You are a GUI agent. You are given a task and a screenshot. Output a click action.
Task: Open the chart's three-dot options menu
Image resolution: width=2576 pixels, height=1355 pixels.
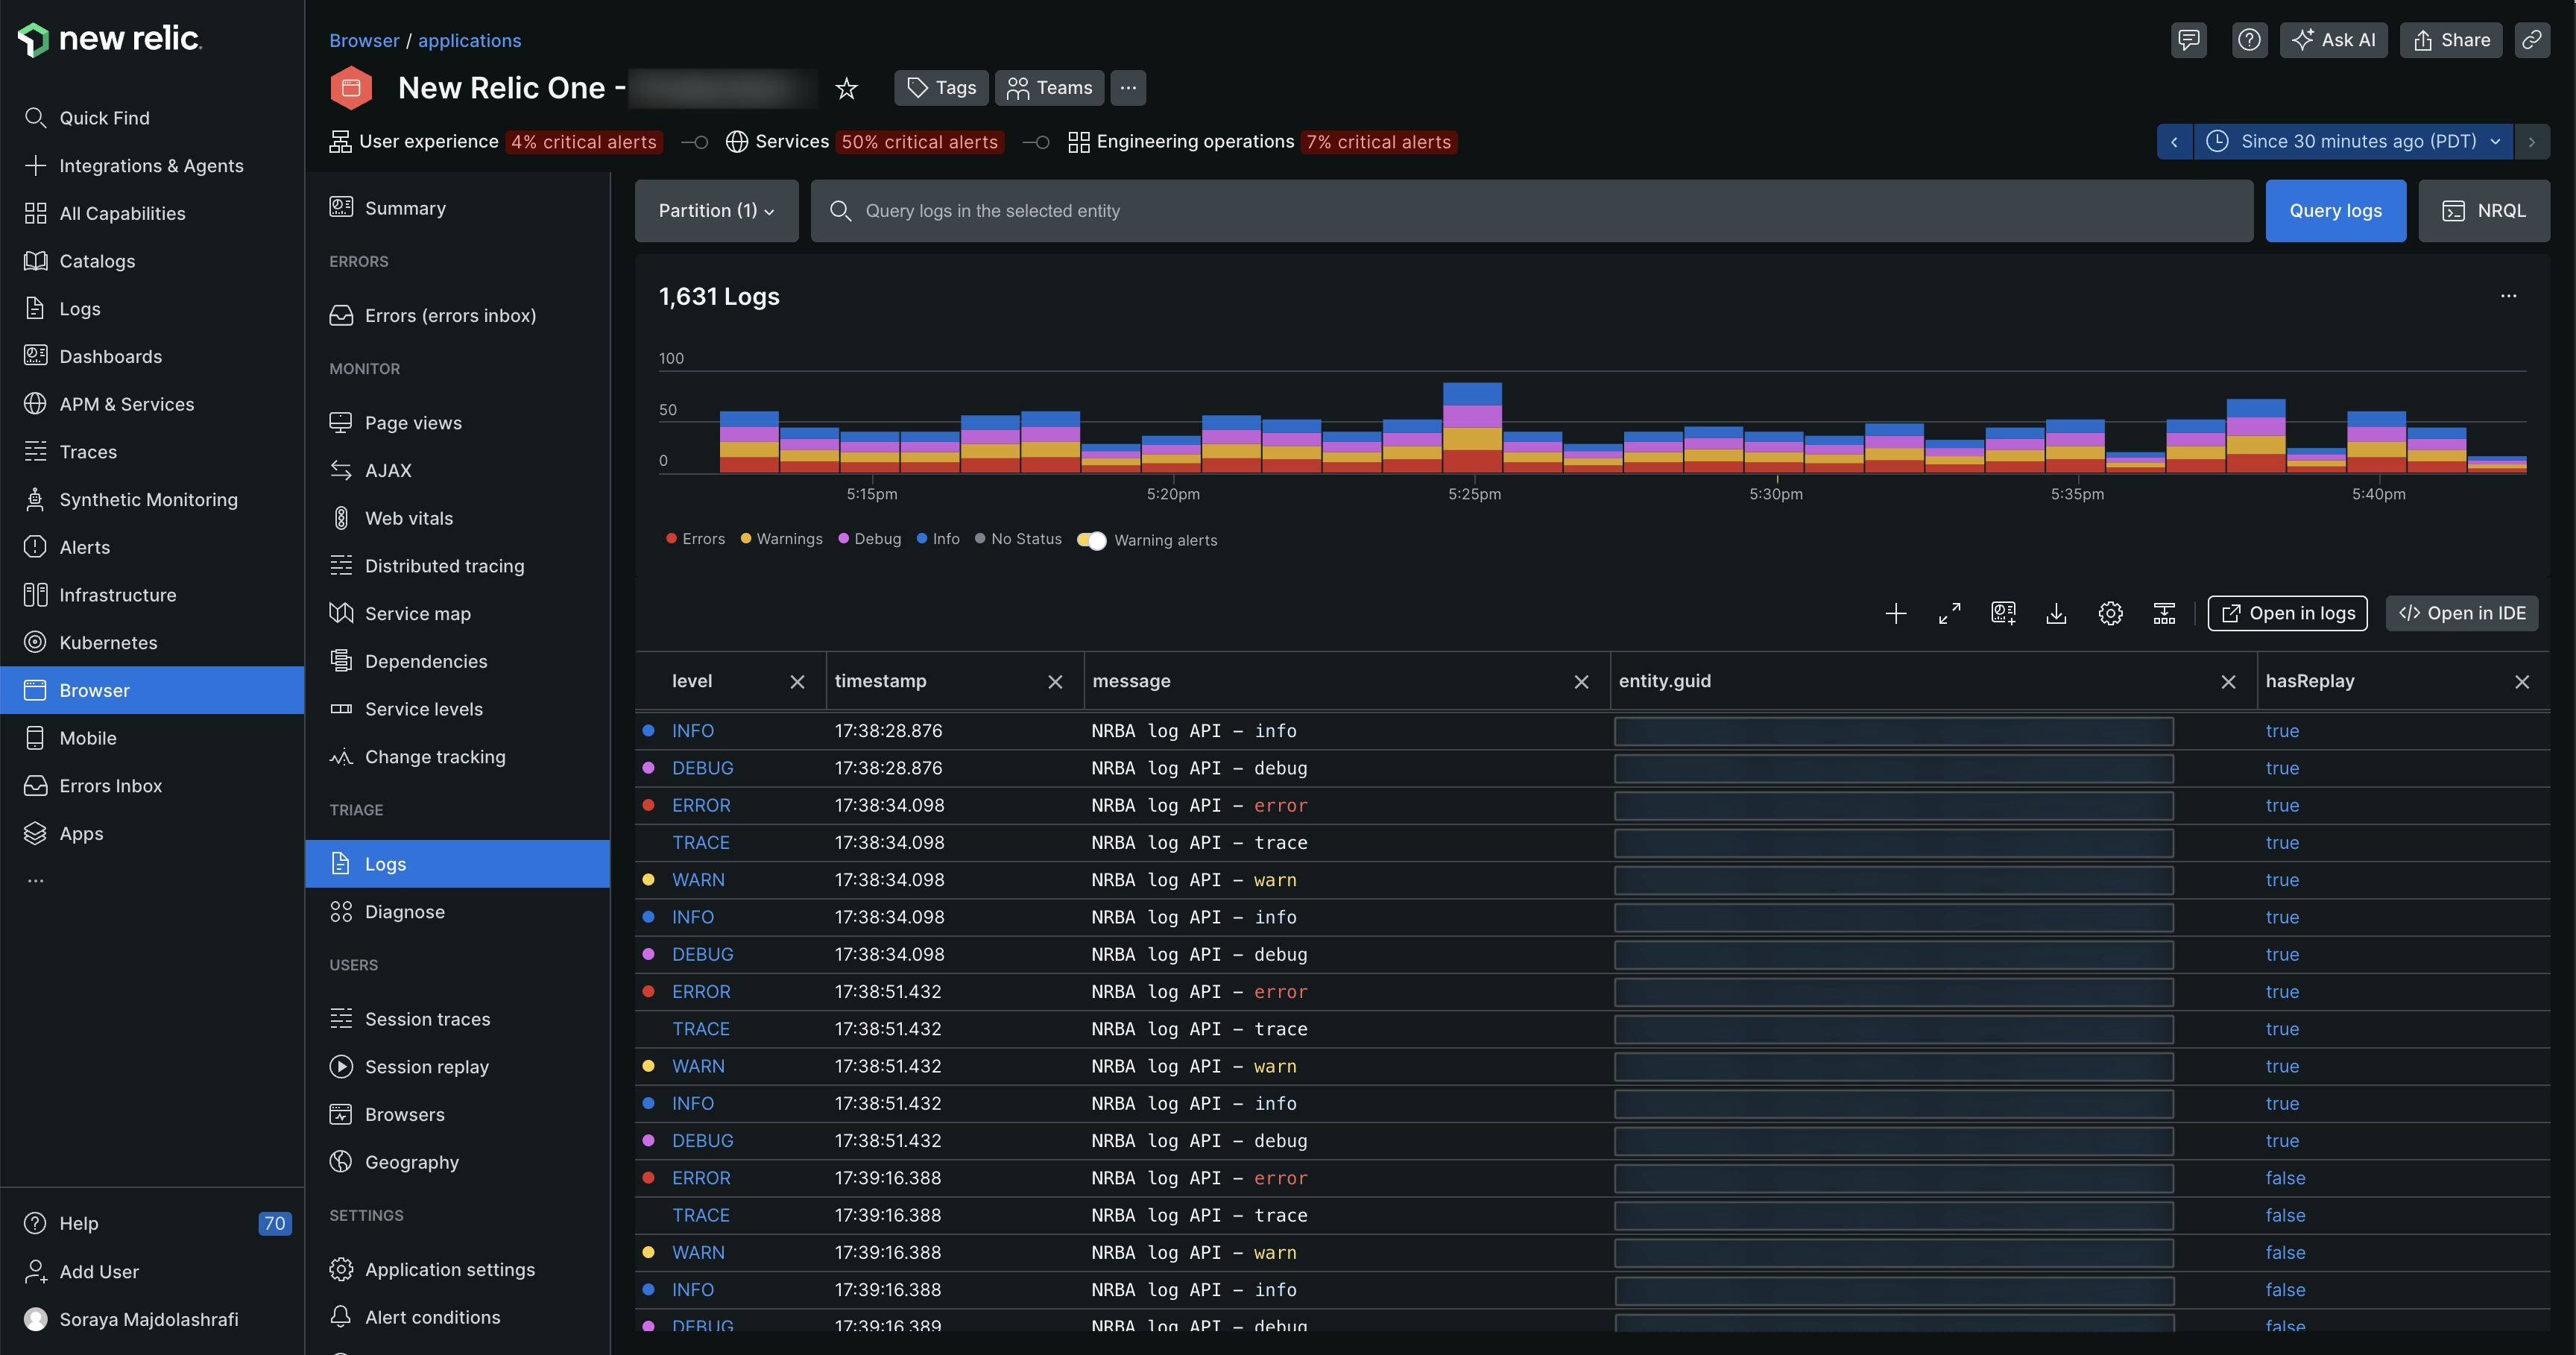coord(2508,296)
